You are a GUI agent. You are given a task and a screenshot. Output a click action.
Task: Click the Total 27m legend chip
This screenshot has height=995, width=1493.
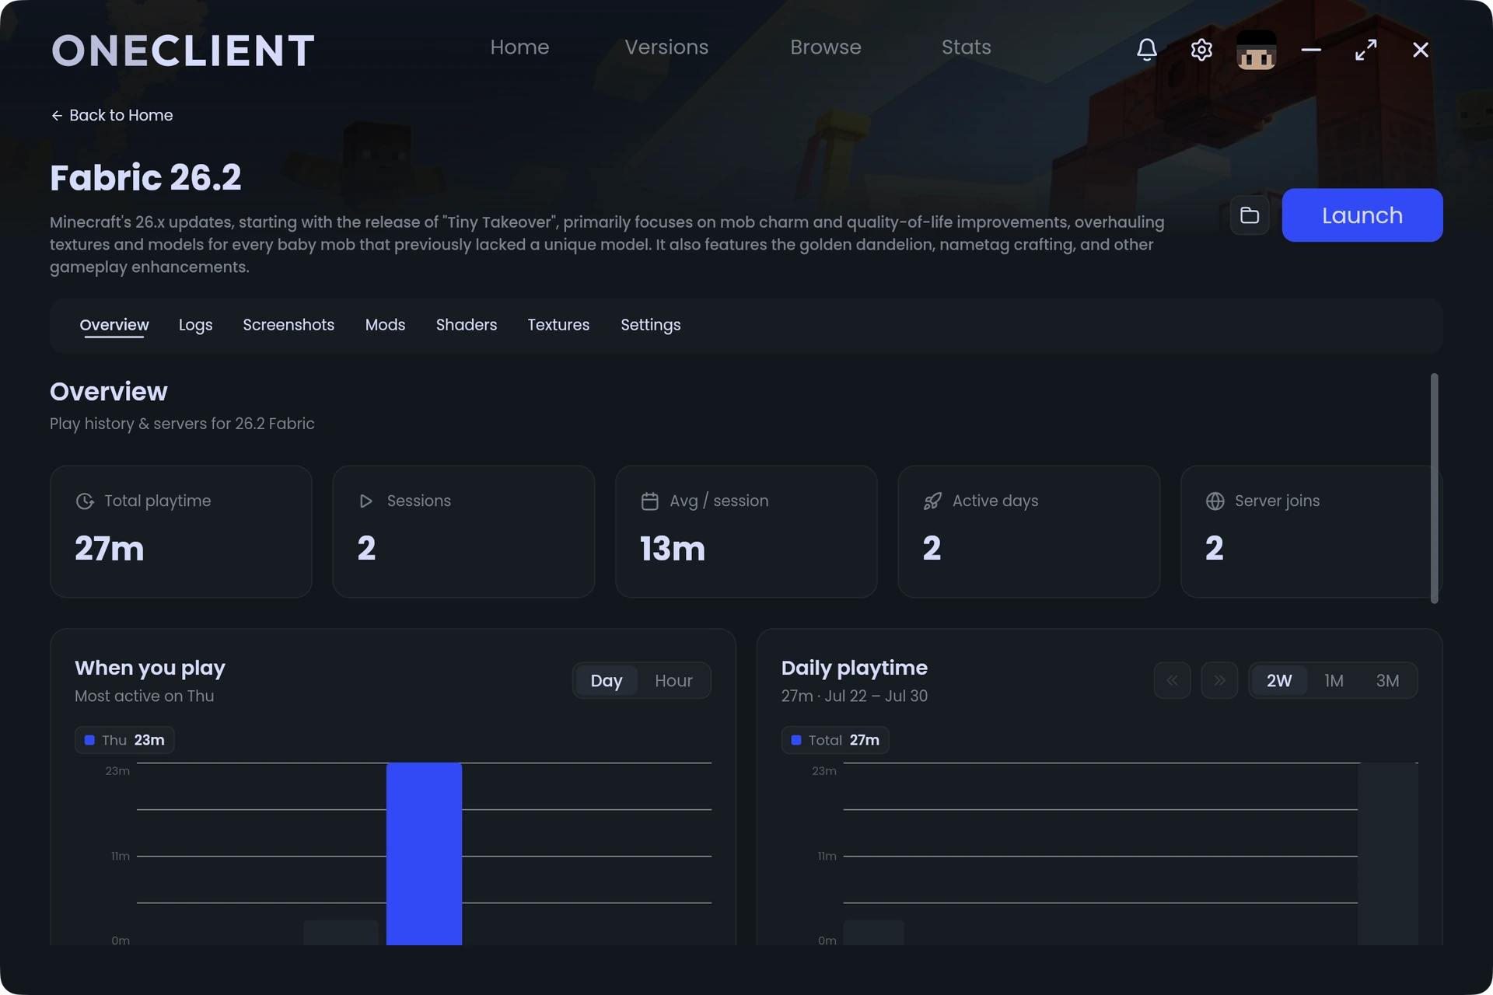tap(835, 740)
